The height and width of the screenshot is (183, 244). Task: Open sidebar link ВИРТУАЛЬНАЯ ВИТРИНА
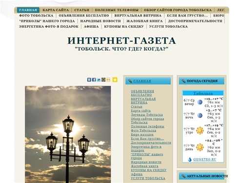pyautogui.click(x=143, y=101)
